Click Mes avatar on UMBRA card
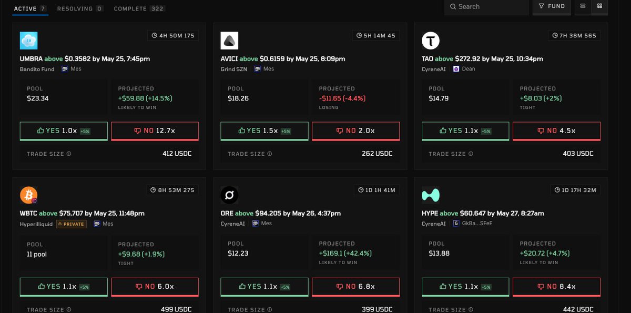This screenshot has width=631, height=313. (65, 69)
